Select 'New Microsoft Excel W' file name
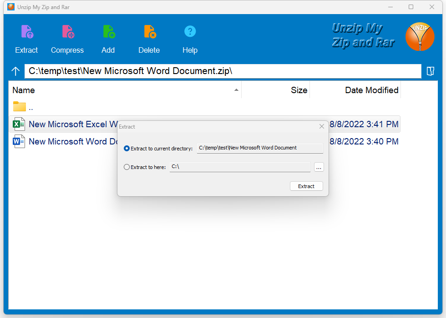 (x=73, y=124)
